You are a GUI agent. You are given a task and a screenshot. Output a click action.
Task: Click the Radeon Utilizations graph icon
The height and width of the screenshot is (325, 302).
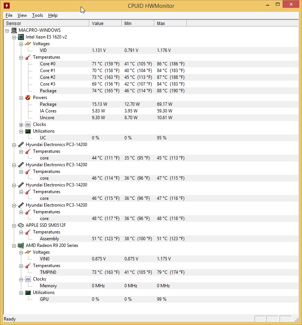point(28,292)
